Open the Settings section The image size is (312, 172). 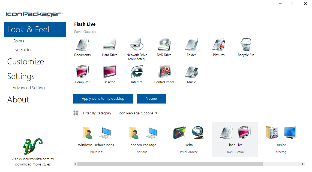pos(21,76)
